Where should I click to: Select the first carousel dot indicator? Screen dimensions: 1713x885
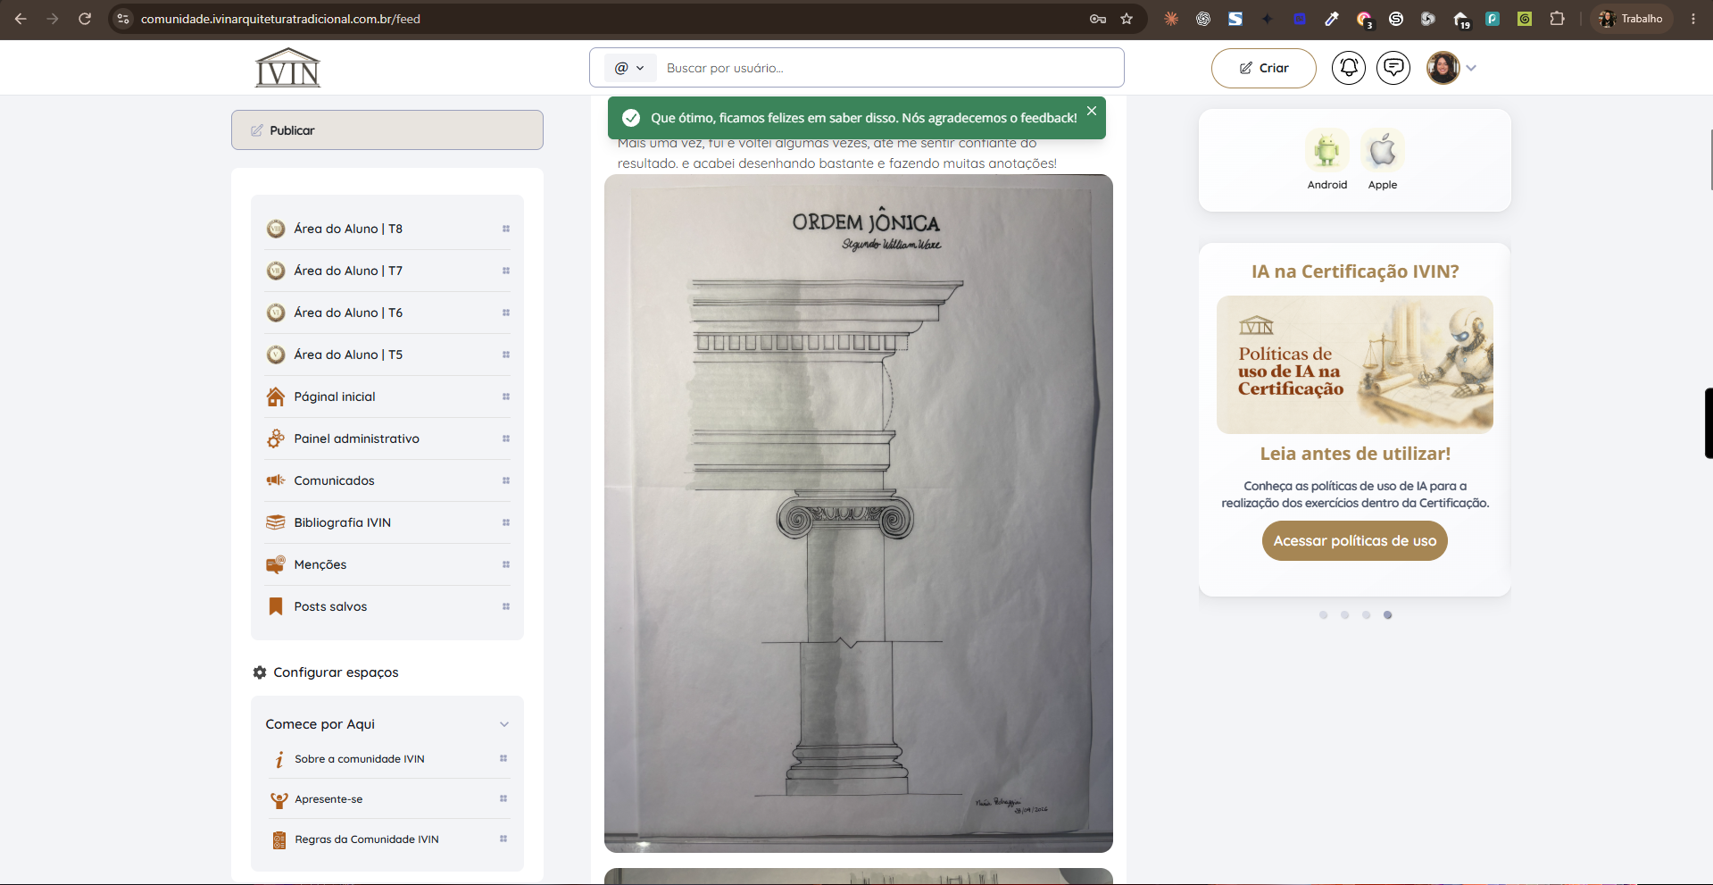coord(1323,615)
